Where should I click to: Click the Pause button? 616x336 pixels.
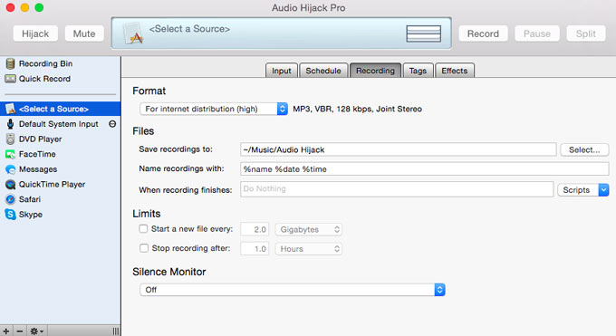click(536, 34)
